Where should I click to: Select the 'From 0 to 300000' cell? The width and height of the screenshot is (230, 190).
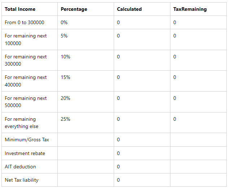click(25, 22)
